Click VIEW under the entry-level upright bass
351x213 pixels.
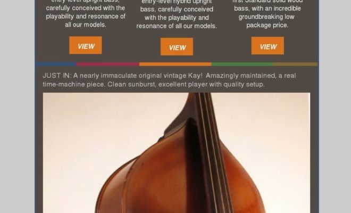tap(86, 45)
